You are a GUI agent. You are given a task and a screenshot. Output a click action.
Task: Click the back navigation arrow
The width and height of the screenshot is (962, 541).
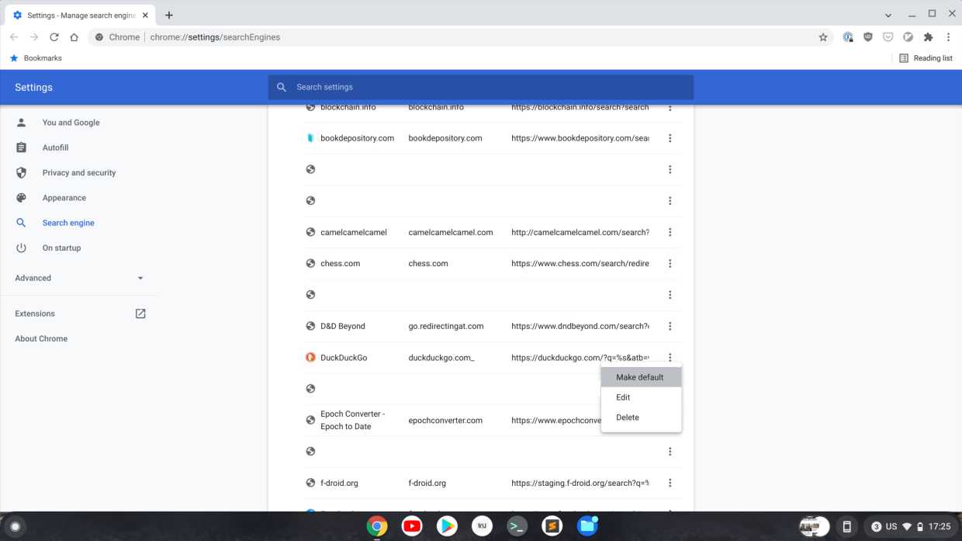coord(13,36)
